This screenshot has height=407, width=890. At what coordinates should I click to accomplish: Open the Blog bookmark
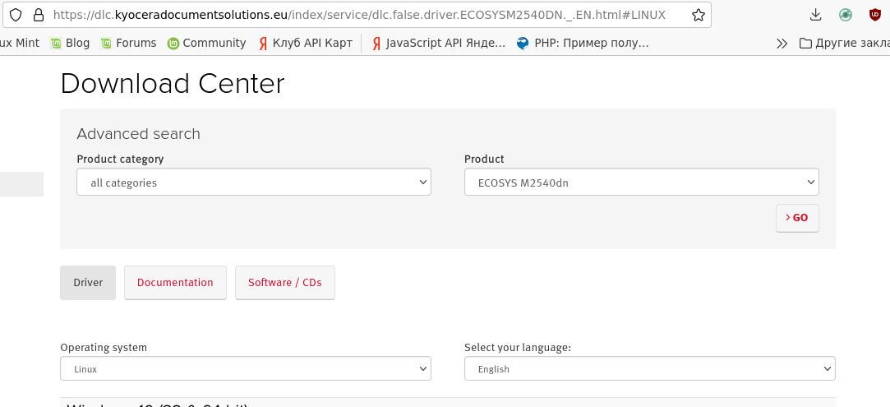point(70,43)
